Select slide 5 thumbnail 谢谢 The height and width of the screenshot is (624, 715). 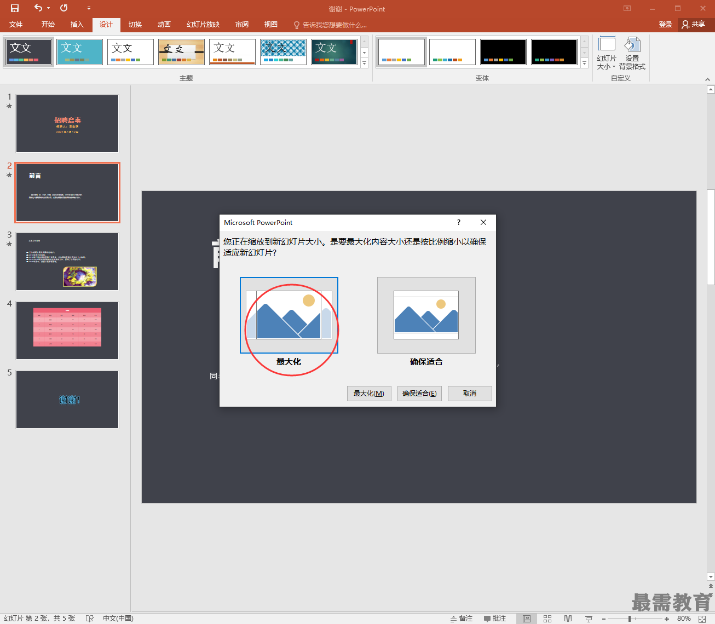tap(67, 400)
